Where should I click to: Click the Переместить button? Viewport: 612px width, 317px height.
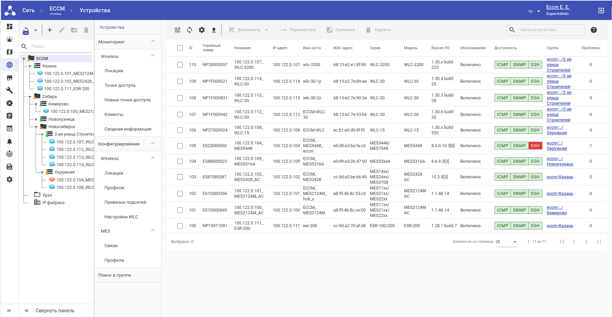pos(298,30)
